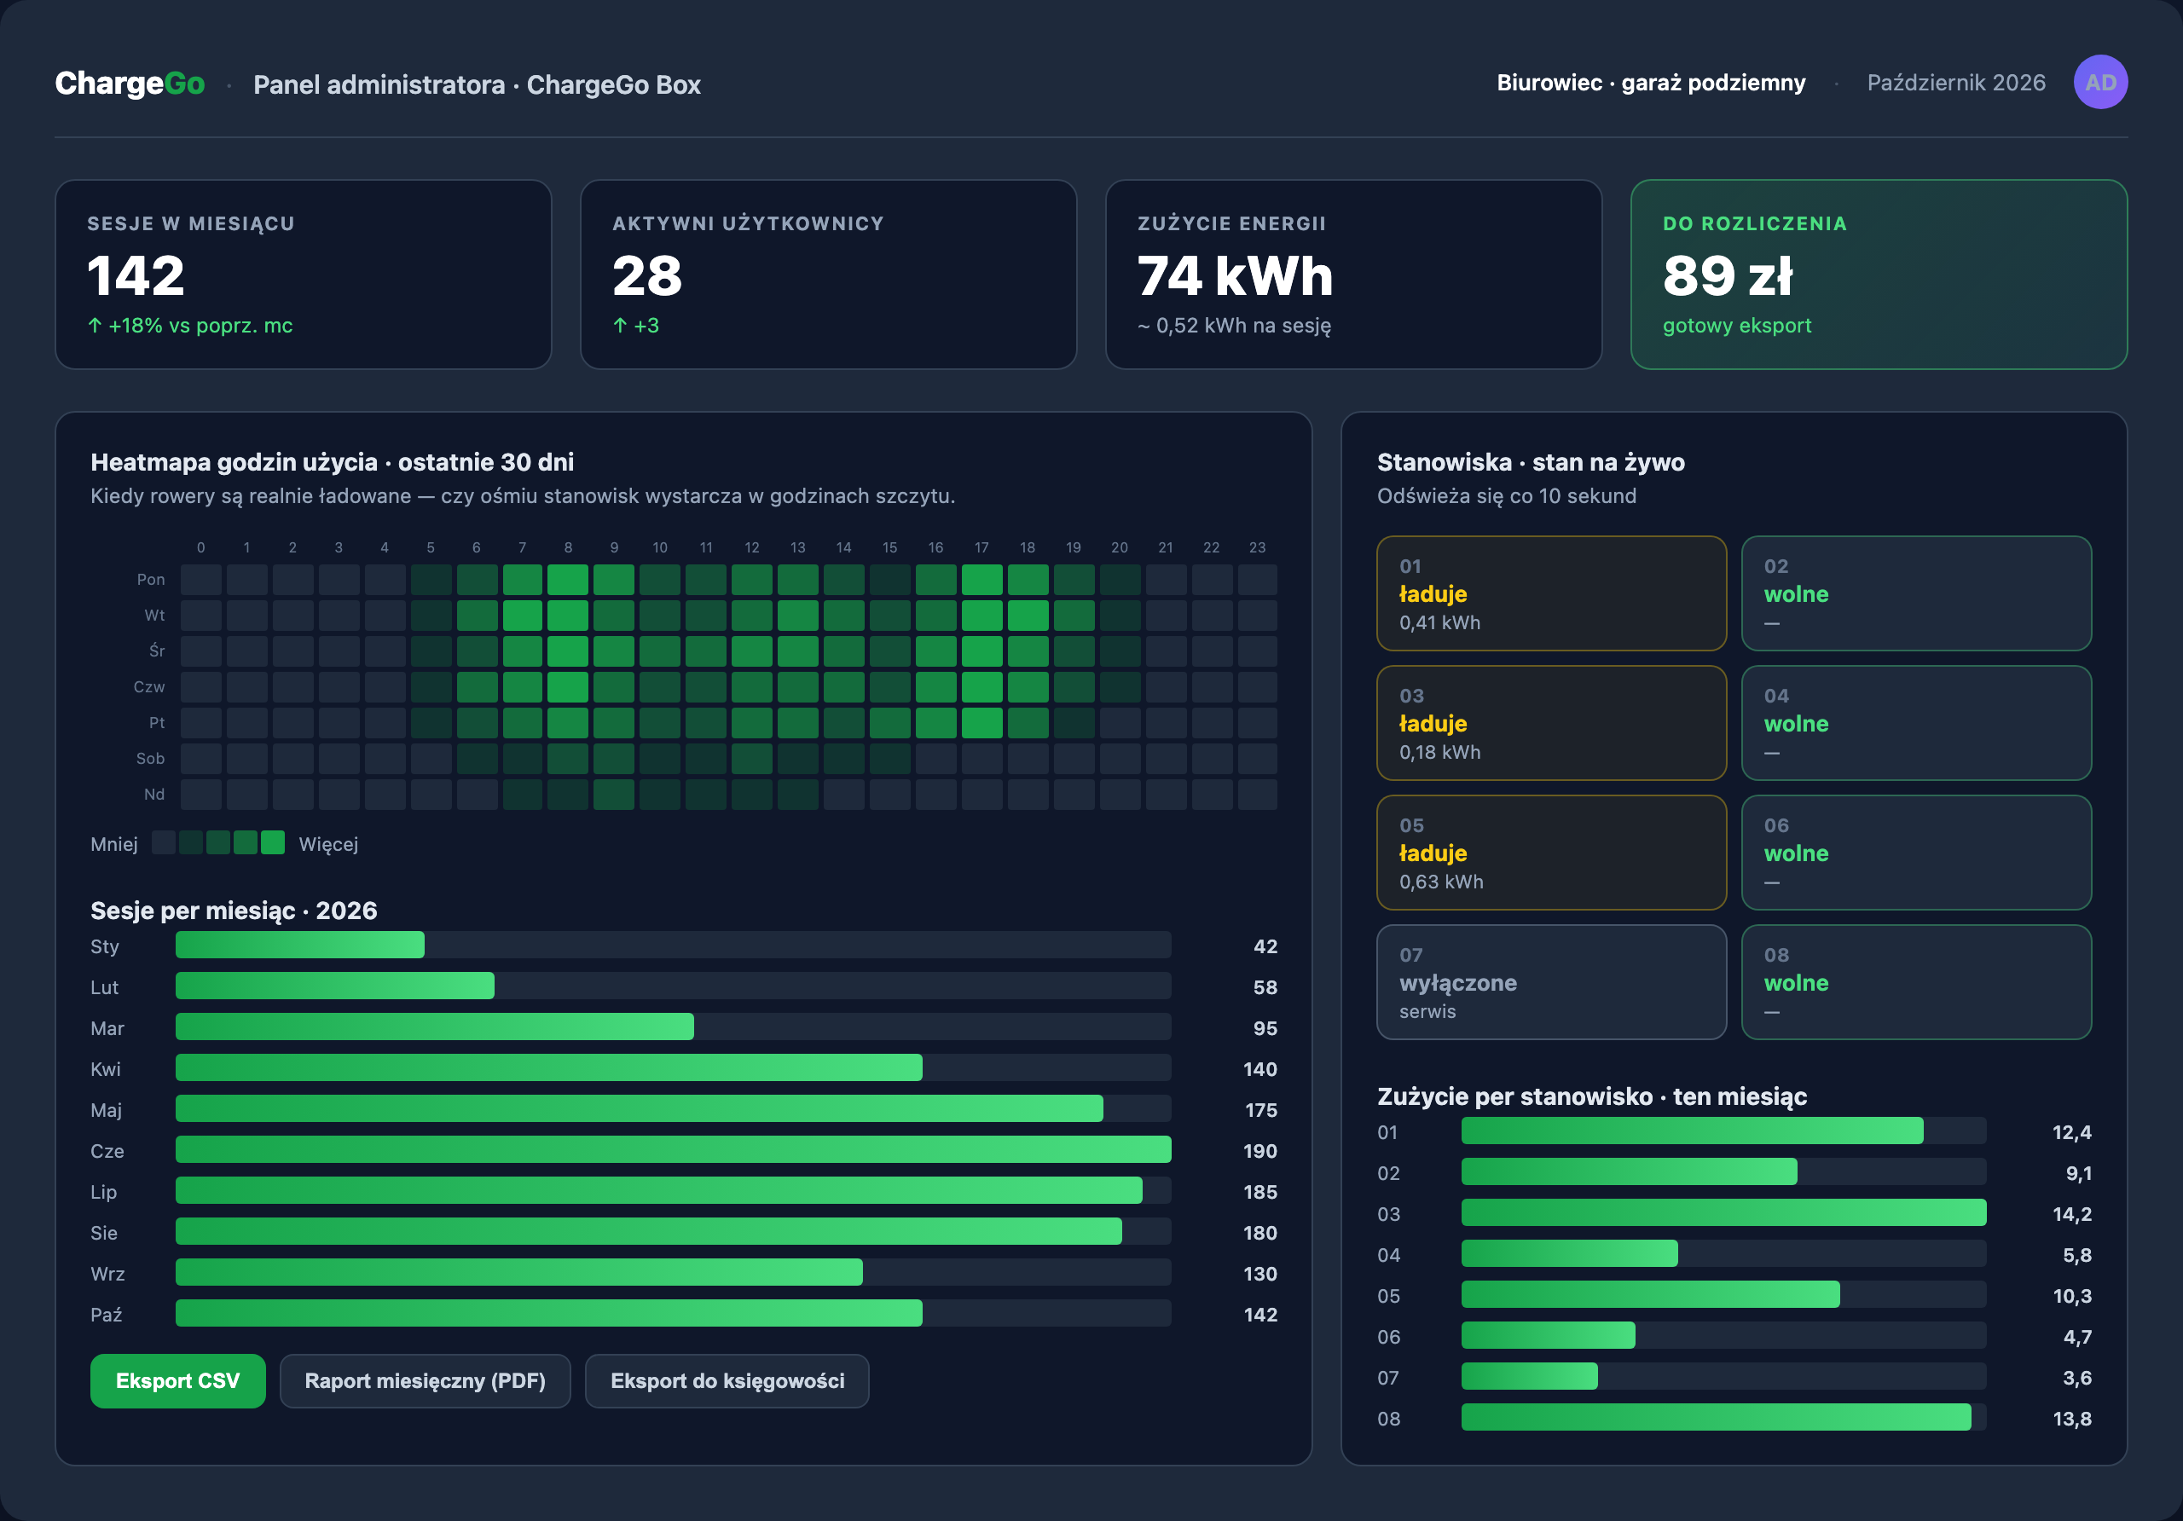Click the Lip sessions bar
The image size is (2183, 1521).
659,1190
